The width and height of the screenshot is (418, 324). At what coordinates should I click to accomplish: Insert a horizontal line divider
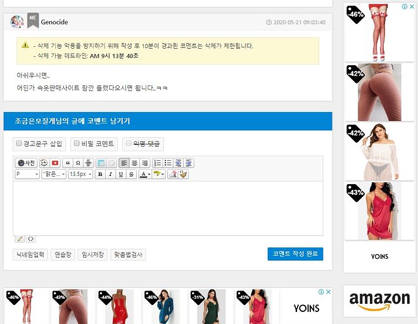point(88,163)
